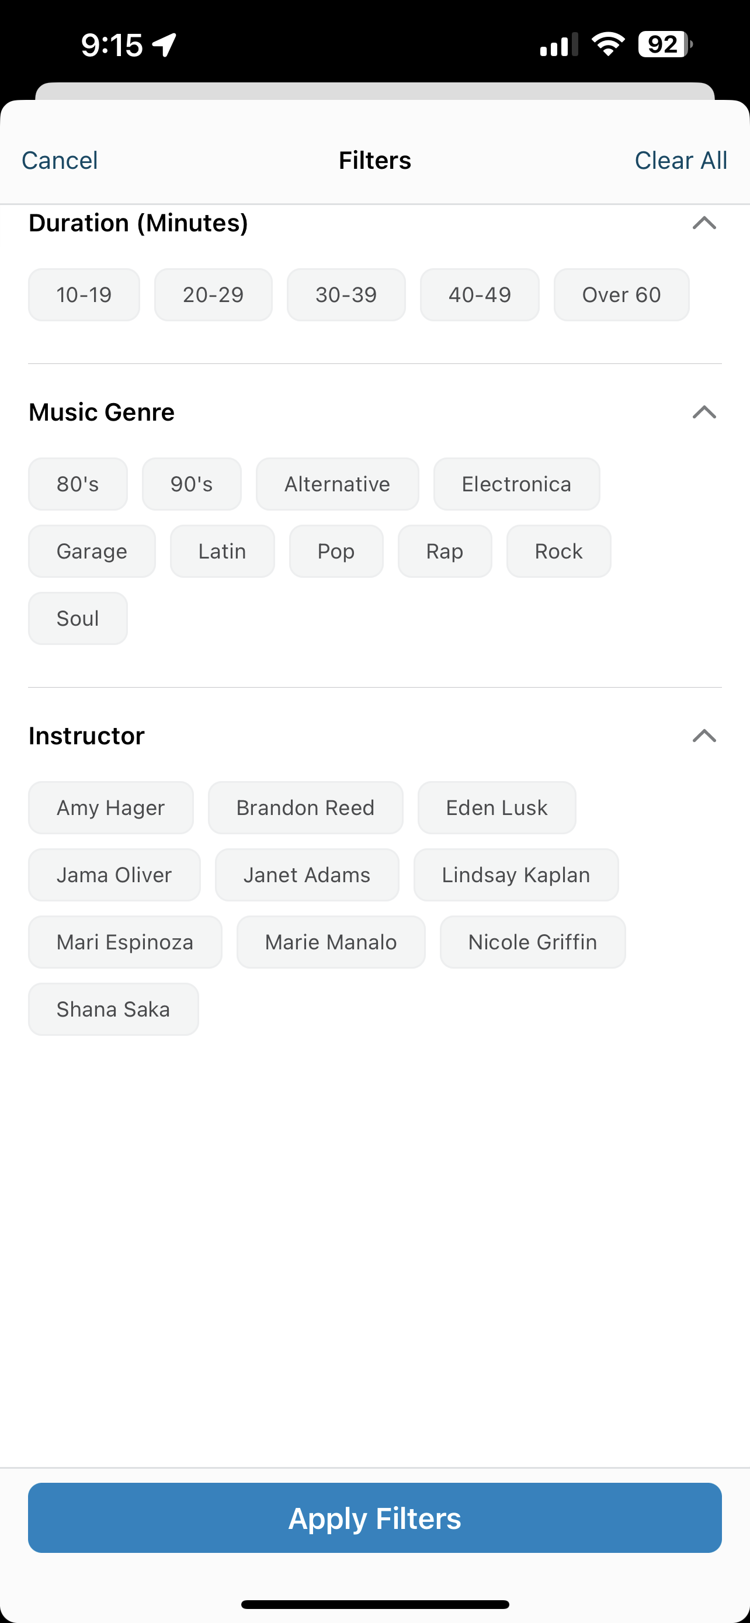Viewport: 750px width, 1623px height.
Task: Collapse the Duration (Minutes) section chevron
Action: 704,223
